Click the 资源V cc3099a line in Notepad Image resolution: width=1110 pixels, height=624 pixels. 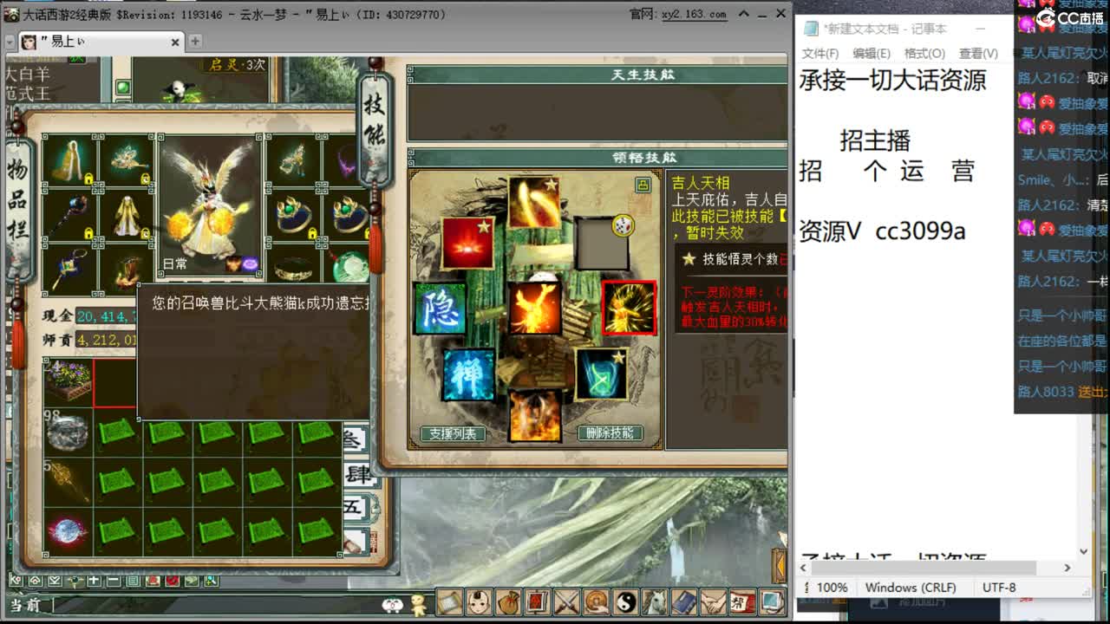click(x=882, y=231)
